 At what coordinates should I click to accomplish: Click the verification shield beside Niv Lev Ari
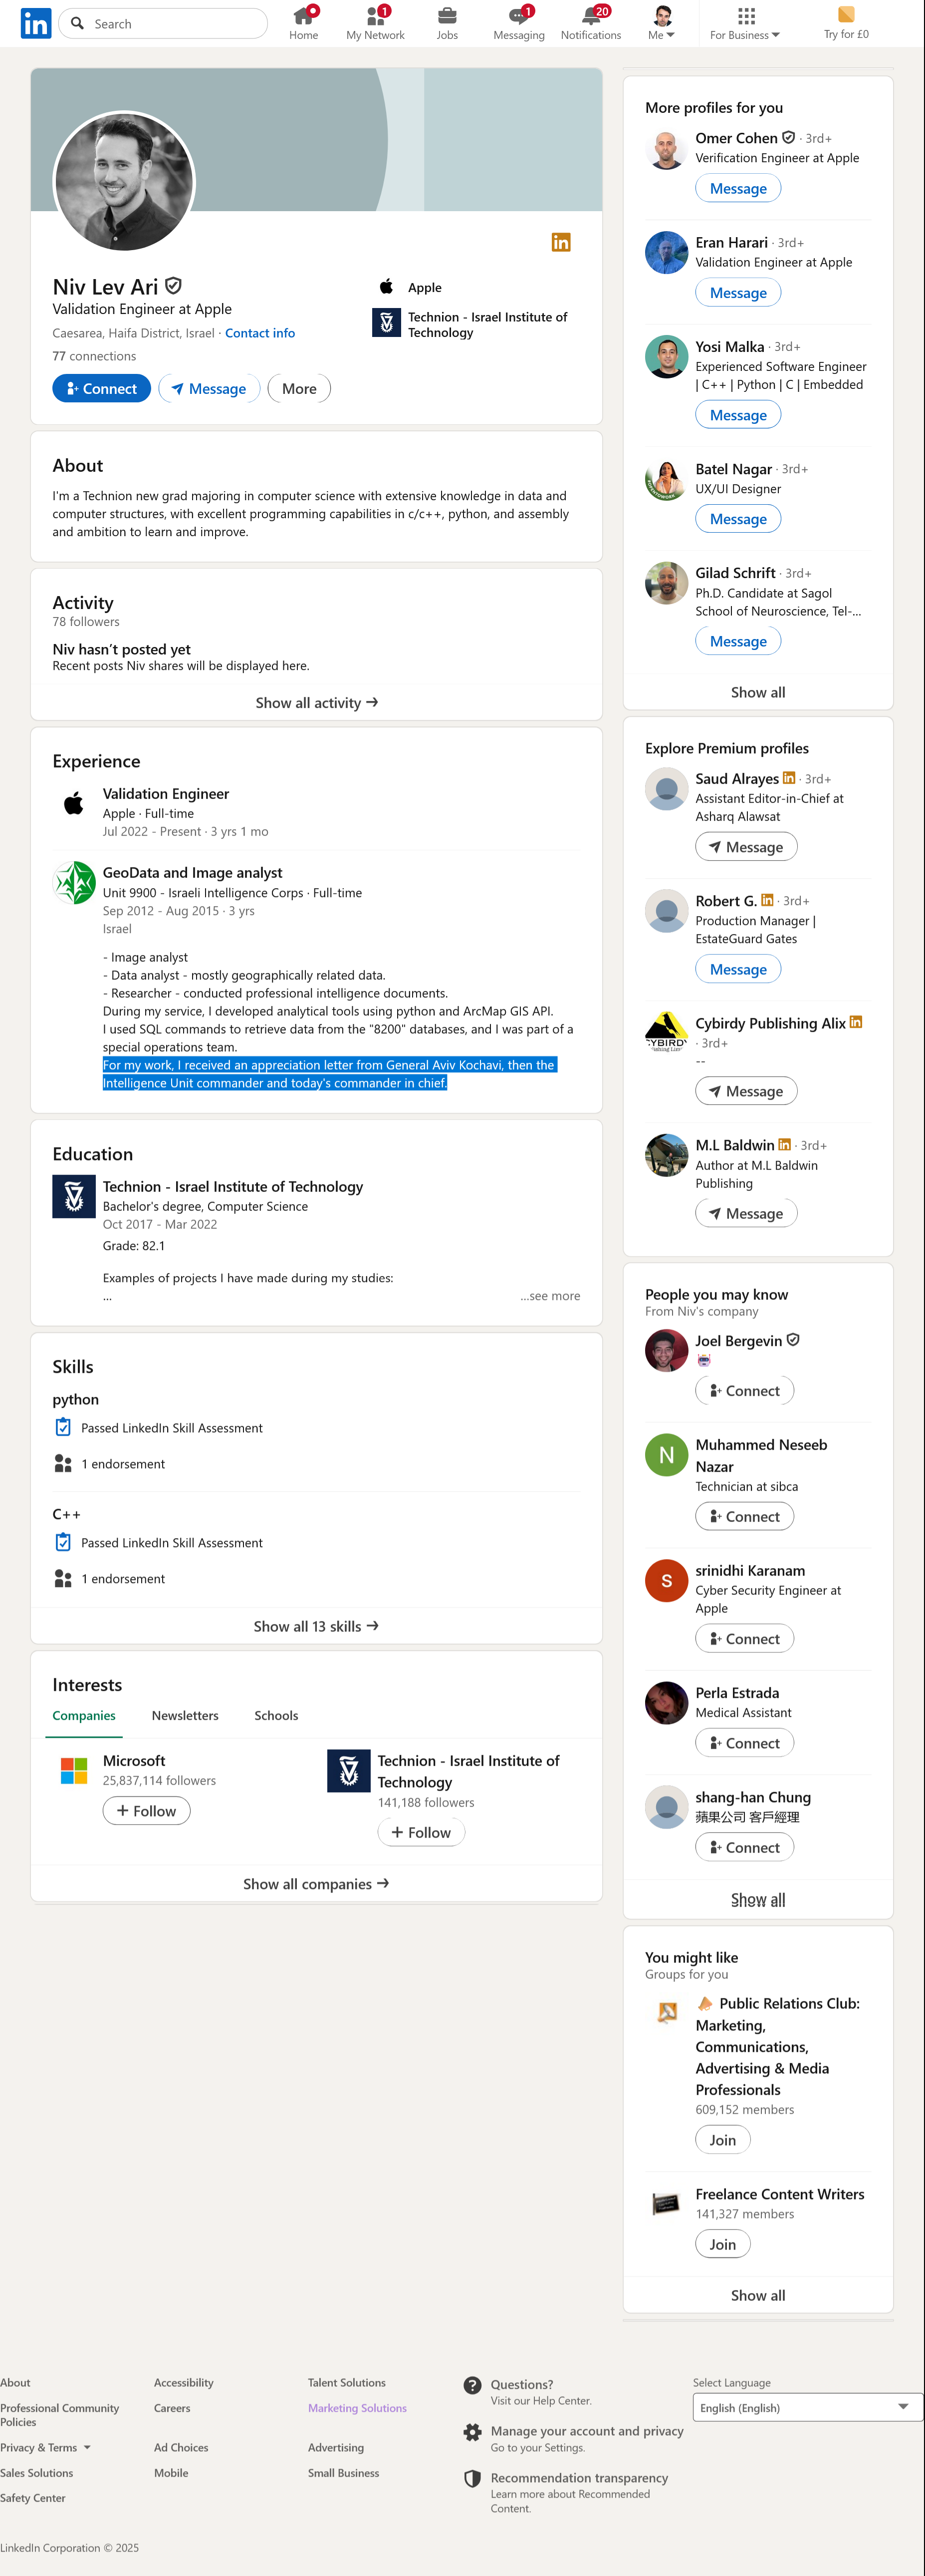point(174,286)
